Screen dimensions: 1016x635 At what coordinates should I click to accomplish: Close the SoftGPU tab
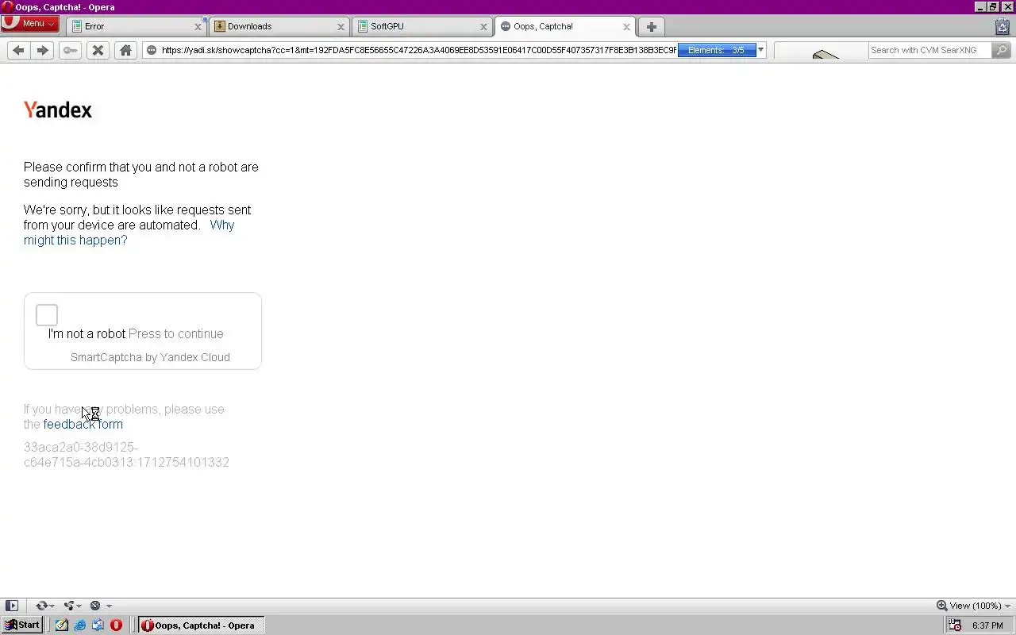484,26
